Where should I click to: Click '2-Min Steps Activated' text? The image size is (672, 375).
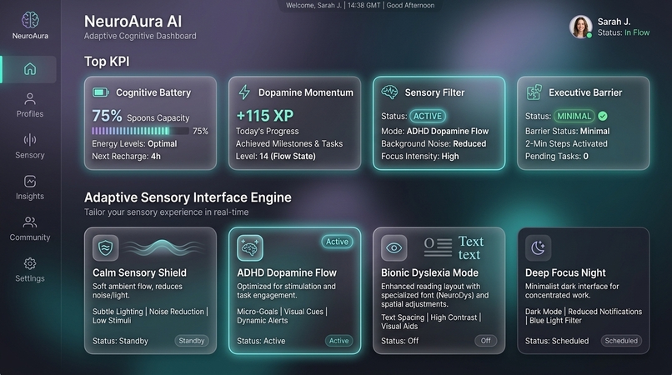[566, 143]
